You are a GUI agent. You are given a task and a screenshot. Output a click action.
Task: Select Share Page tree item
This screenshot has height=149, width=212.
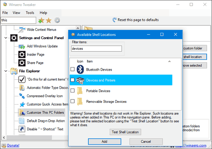[35, 63]
